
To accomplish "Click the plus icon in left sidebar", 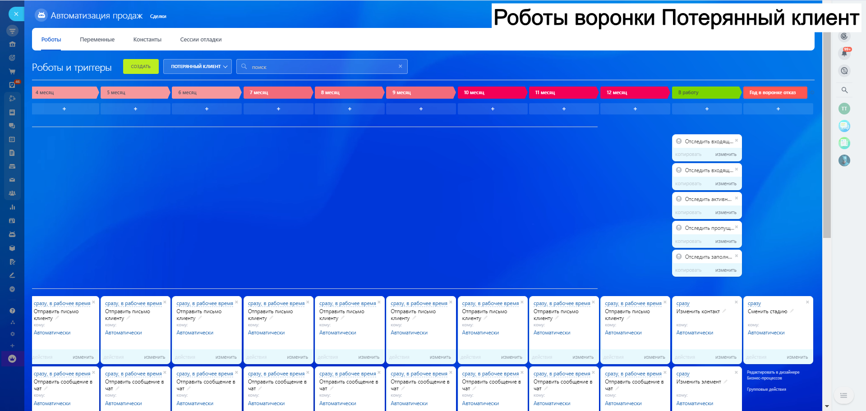I will [x=12, y=346].
